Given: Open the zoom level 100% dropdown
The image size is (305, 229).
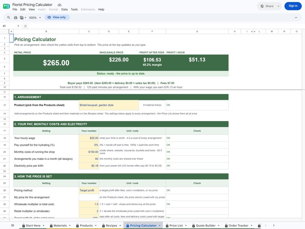Looking at the screenshot, I should click(35, 18).
